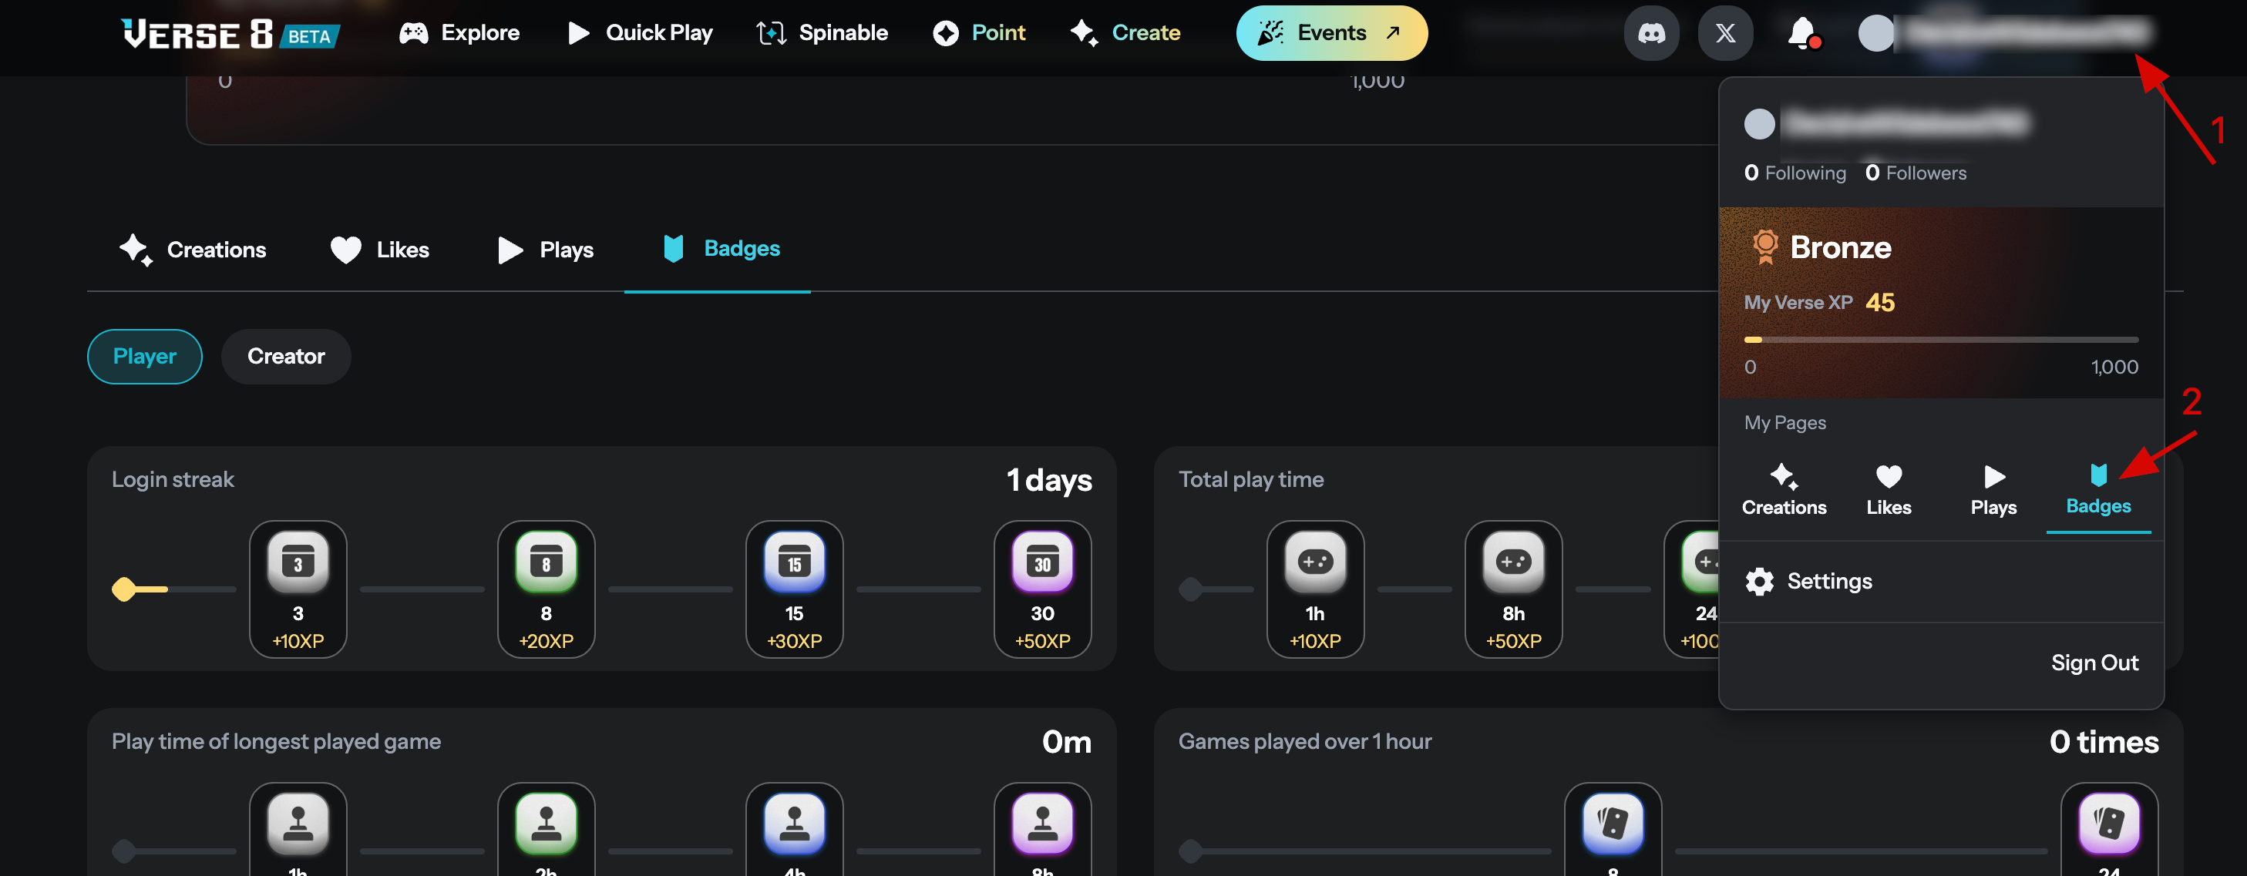
Task: Open the X social icon
Action: point(1724,33)
